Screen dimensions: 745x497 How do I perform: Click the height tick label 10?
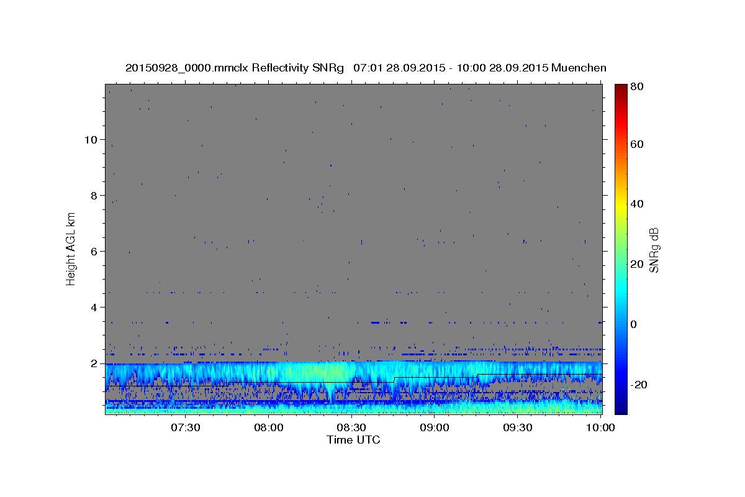(91, 139)
